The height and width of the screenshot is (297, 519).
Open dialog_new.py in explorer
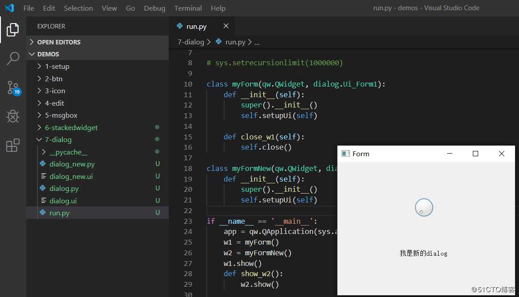(72, 164)
